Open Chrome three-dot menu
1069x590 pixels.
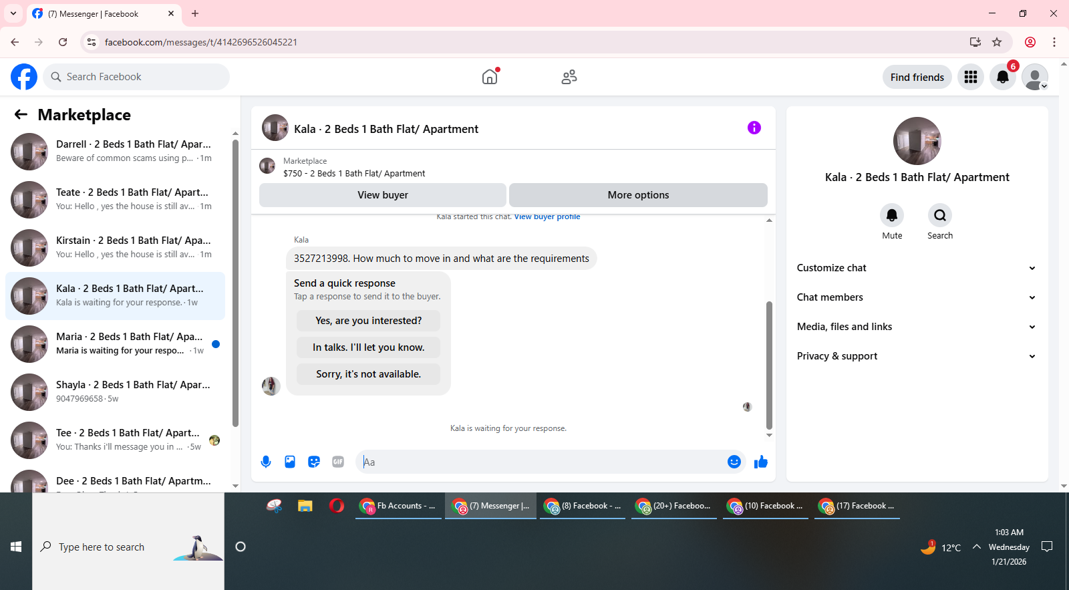(x=1054, y=42)
